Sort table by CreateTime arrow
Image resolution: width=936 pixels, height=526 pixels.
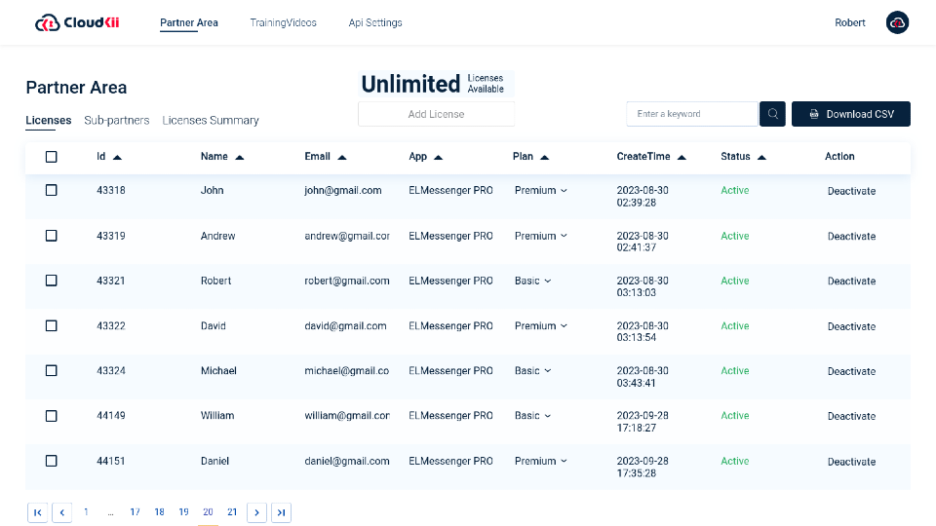682,158
